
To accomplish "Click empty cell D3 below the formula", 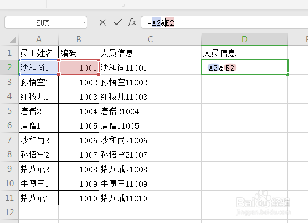I will (x=245, y=82).
